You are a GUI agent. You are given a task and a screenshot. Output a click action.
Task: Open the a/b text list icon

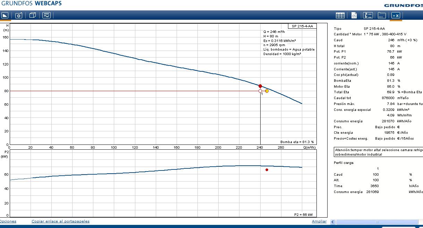coord(368,15)
